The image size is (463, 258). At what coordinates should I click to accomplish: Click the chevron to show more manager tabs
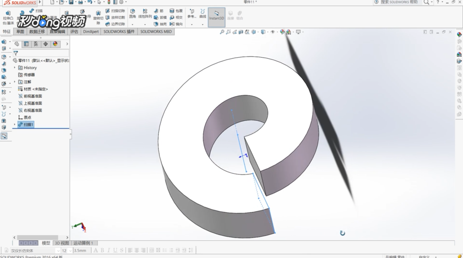pos(67,44)
